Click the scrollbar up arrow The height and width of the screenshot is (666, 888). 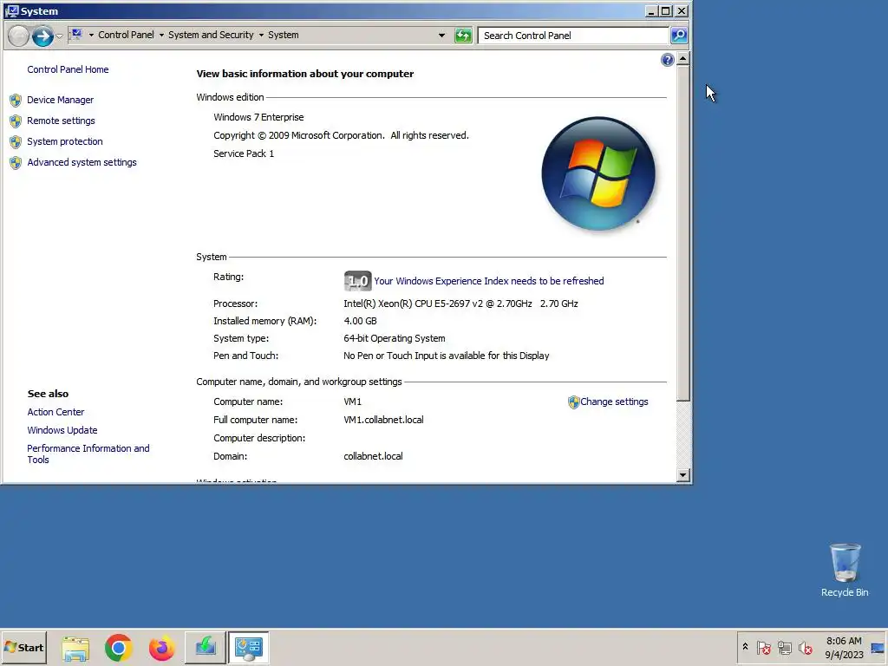pyautogui.click(x=683, y=59)
